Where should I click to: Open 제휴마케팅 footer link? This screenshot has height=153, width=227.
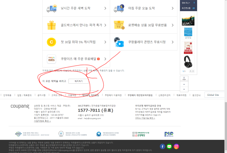(181, 95)
